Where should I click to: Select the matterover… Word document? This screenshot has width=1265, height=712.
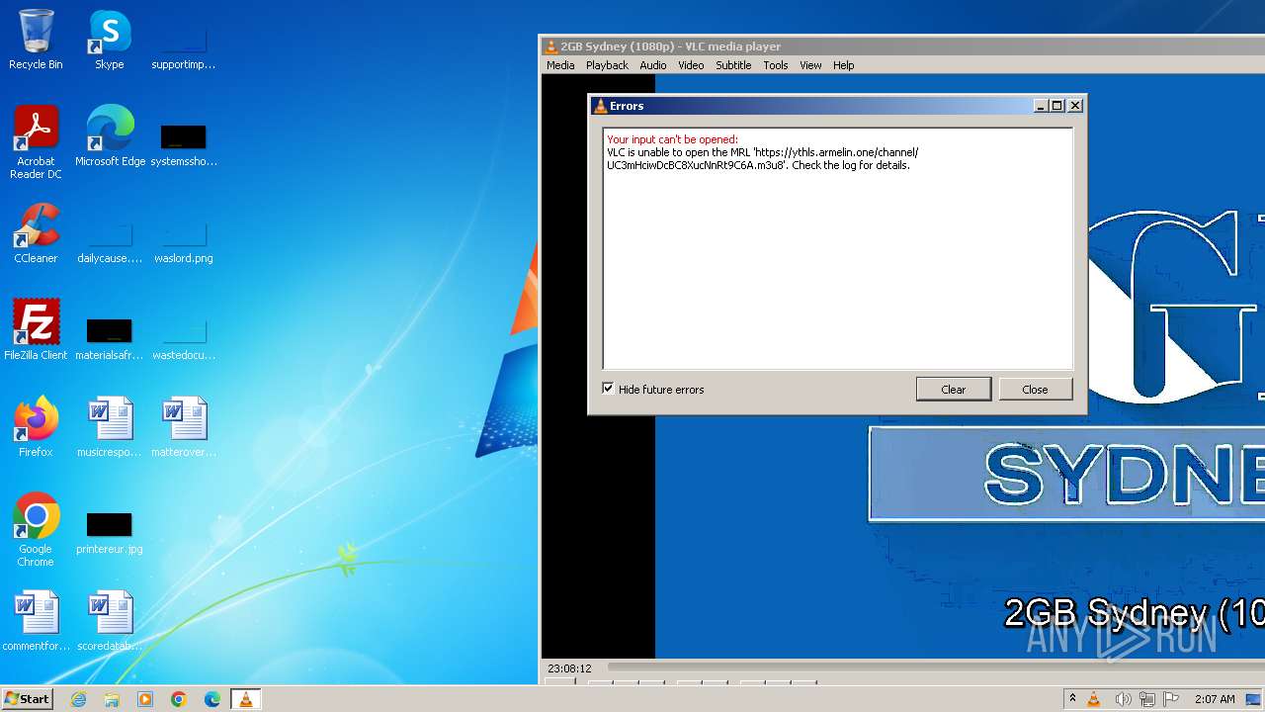click(183, 427)
